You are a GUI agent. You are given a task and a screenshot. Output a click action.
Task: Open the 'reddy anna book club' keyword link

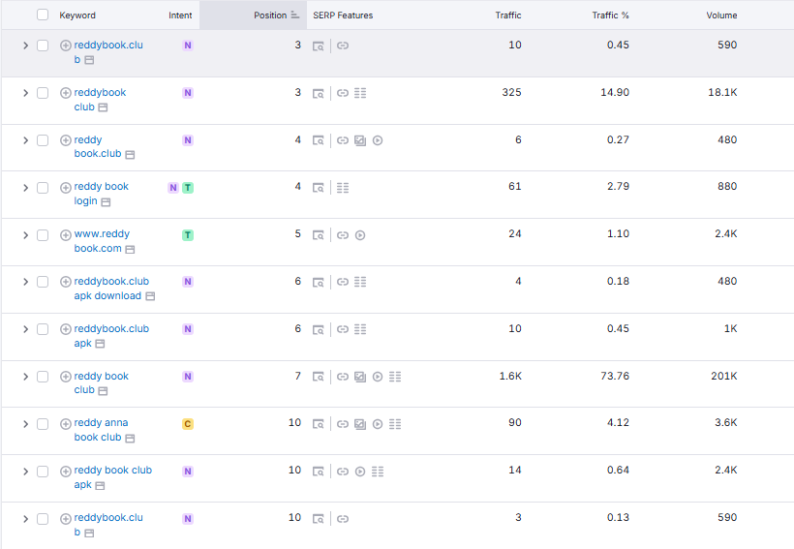tap(101, 430)
